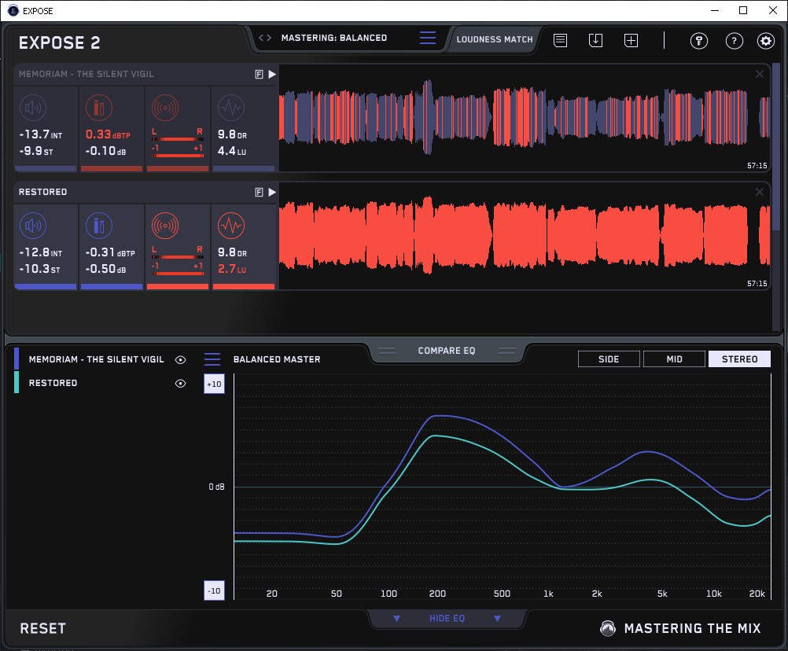Play the Memoriam - The Silent Vigil track
Screen dimensions: 788x651
[x=272, y=74]
